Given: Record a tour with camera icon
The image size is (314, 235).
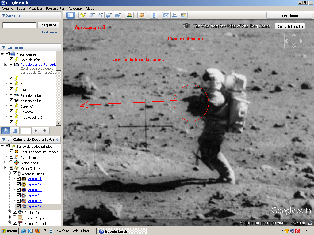Looking at the screenshot, I should 117,15.
